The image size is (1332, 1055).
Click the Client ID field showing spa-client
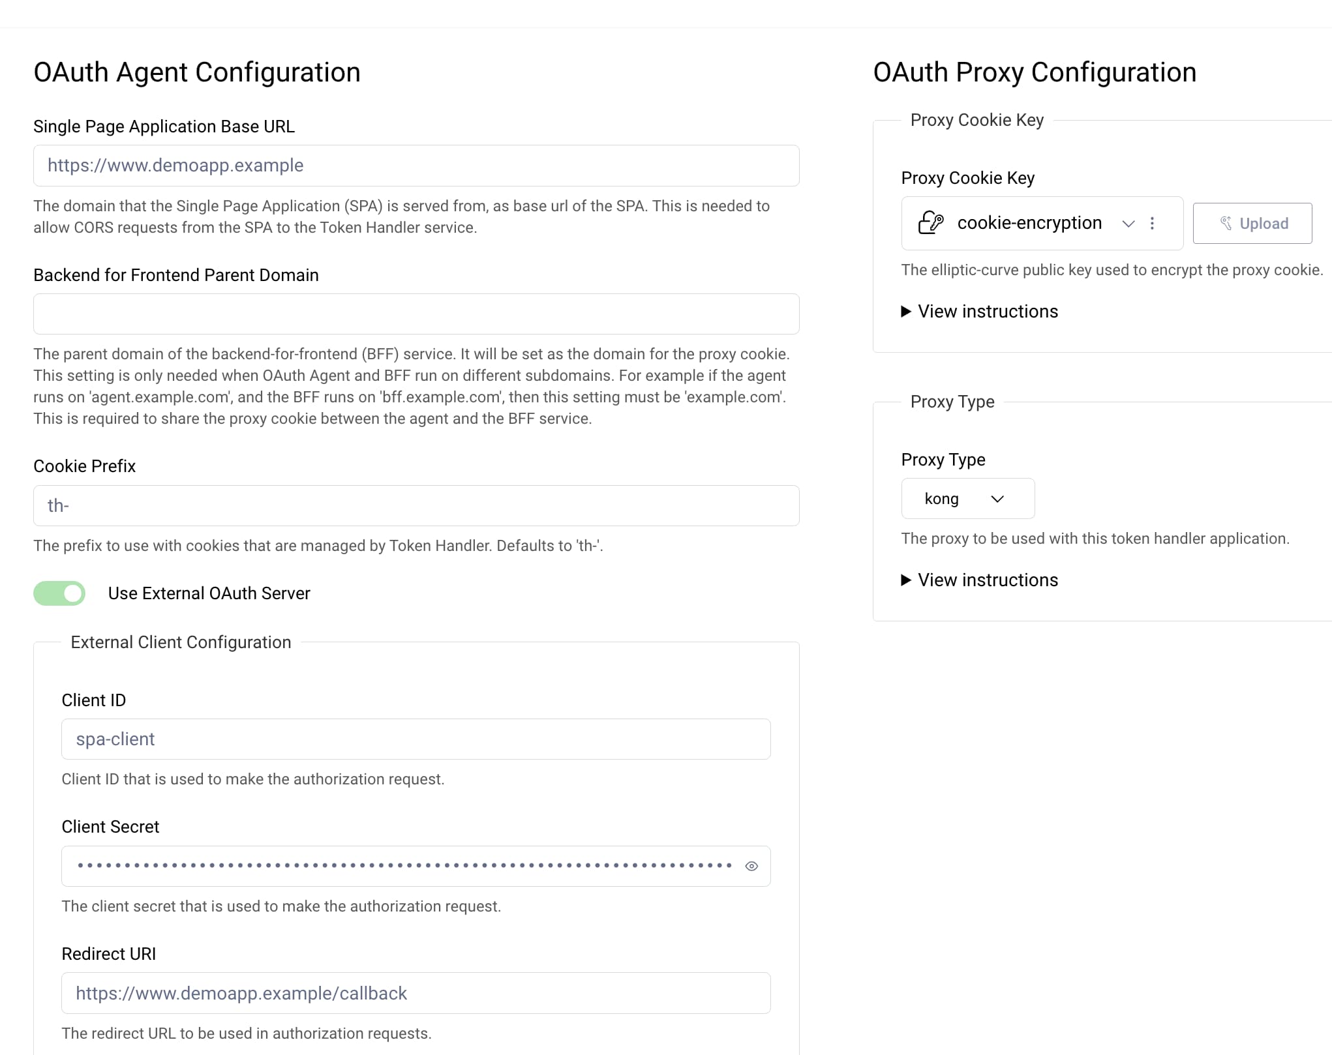(x=416, y=739)
